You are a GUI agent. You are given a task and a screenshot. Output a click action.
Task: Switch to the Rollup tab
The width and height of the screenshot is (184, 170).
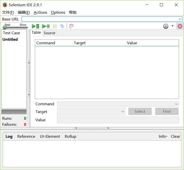[70, 136]
